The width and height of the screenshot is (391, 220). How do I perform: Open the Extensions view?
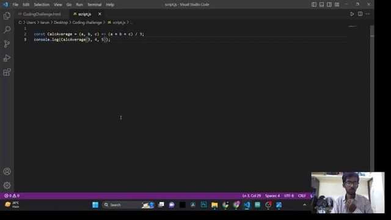(x=7, y=72)
